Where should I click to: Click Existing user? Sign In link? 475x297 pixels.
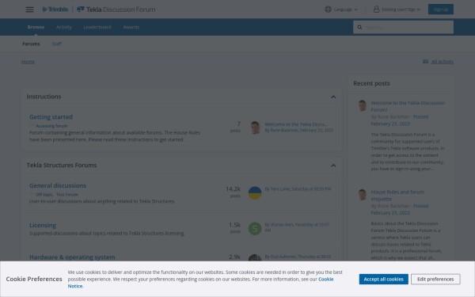pyautogui.click(x=401, y=10)
